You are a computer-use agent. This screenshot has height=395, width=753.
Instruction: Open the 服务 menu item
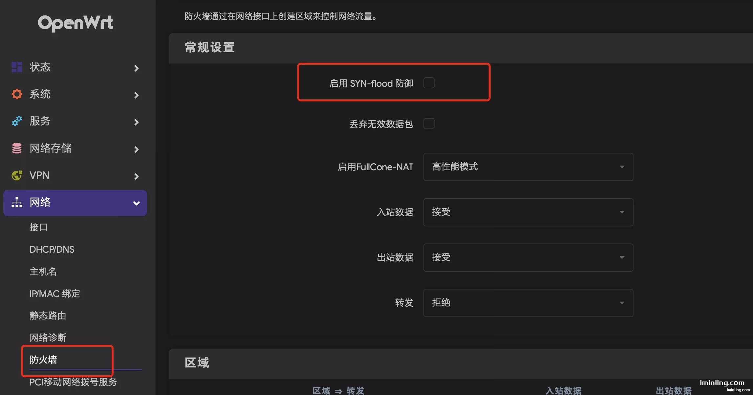tap(75, 121)
